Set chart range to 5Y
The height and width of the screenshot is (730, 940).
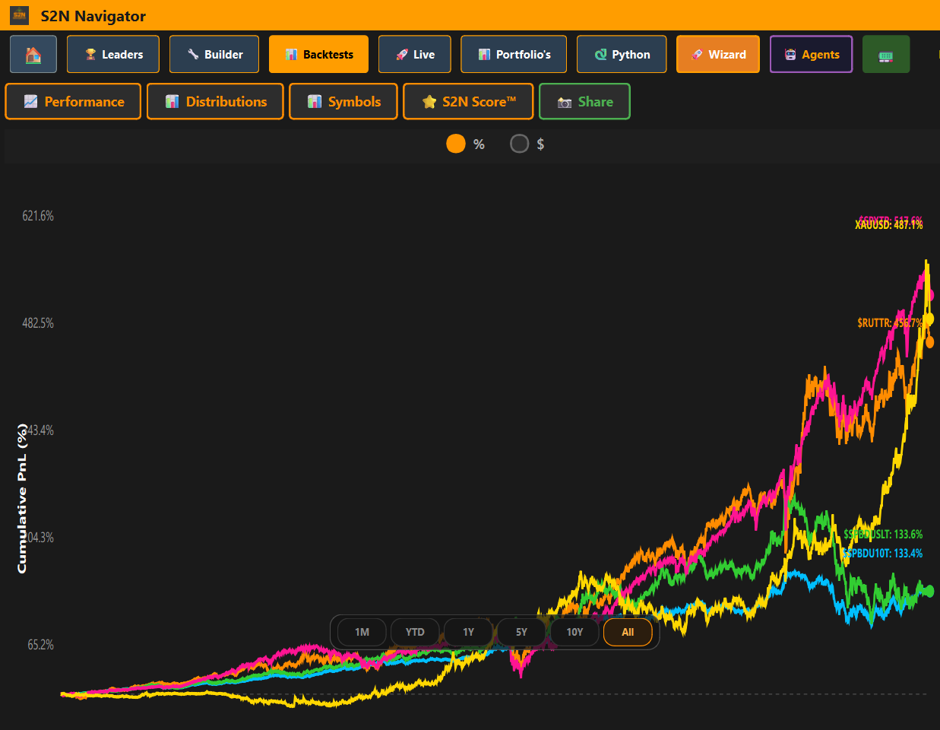(x=521, y=632)
